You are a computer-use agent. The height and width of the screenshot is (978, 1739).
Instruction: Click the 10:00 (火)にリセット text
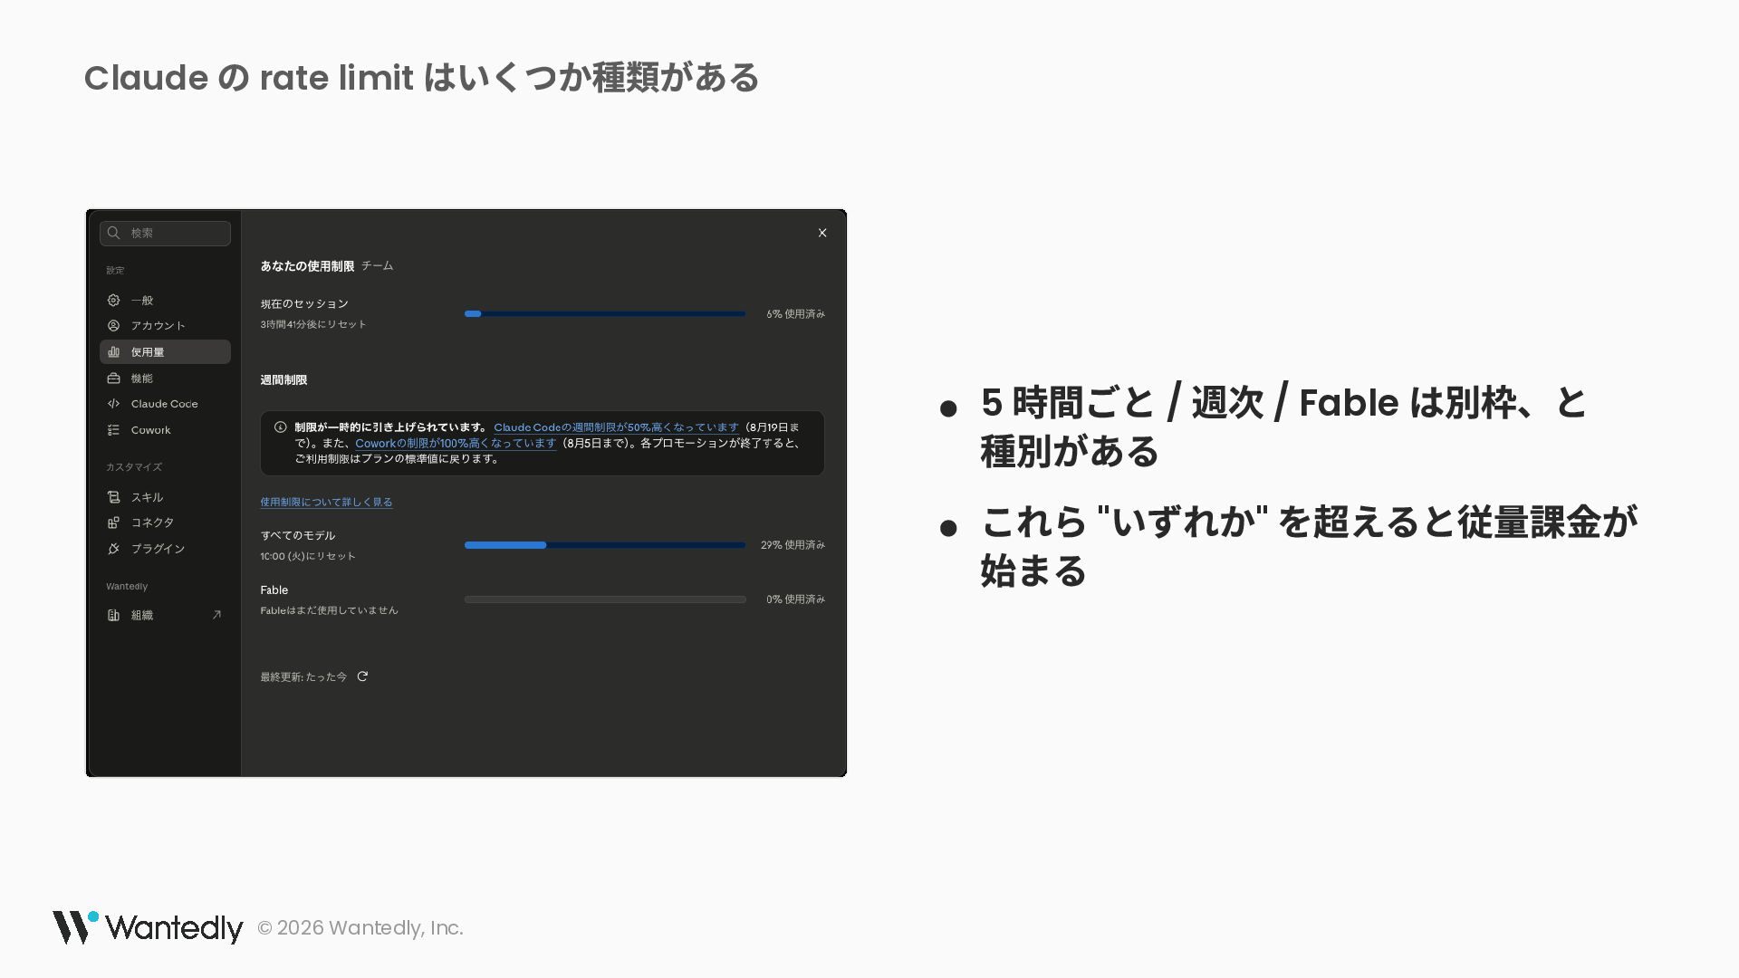click(x=308, y=556)
